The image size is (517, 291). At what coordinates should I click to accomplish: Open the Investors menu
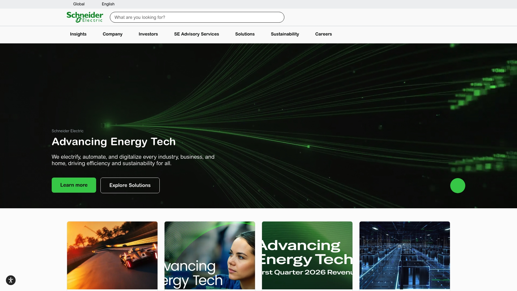[x=148, y=34]
